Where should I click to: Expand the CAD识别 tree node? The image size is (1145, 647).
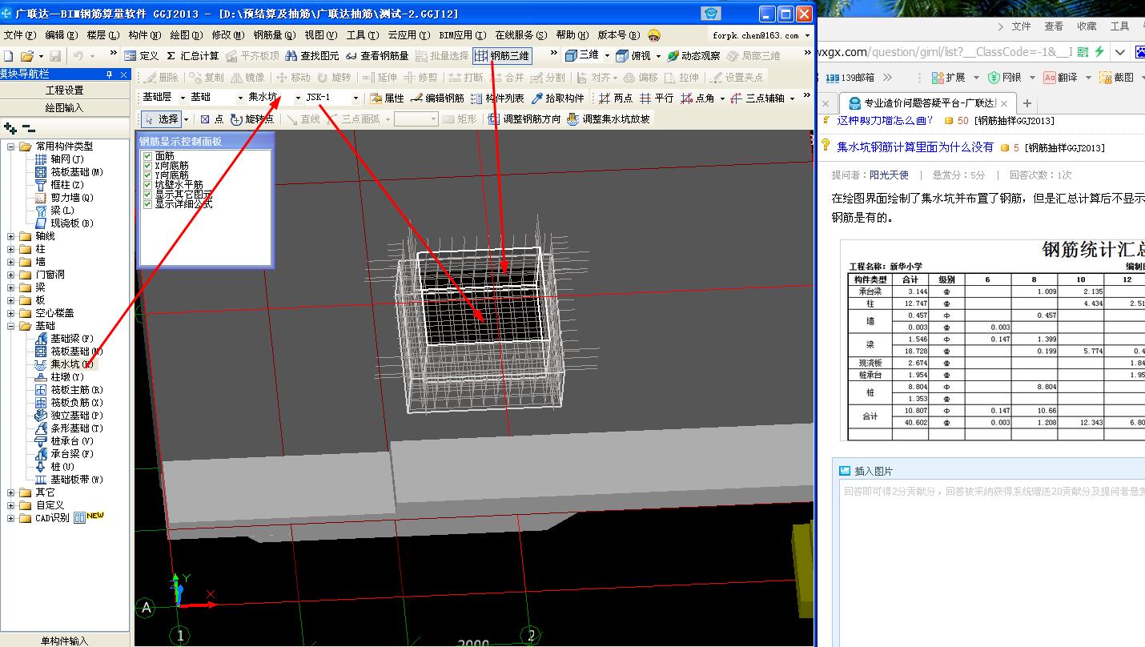[x=11, y=518]
